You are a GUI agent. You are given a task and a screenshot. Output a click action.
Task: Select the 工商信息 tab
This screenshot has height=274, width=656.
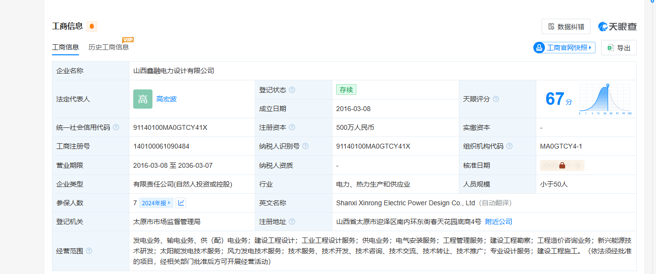point(65,47)
